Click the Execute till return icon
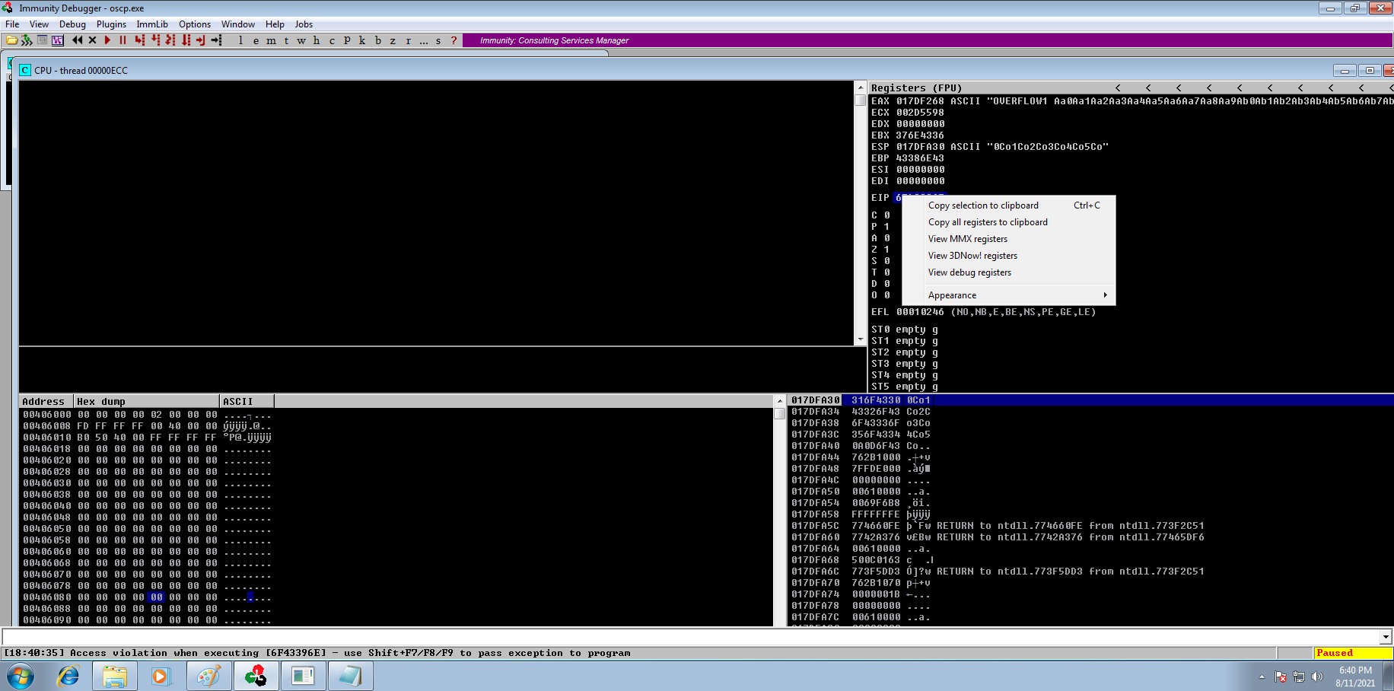1394x691 pixels. 201,40
